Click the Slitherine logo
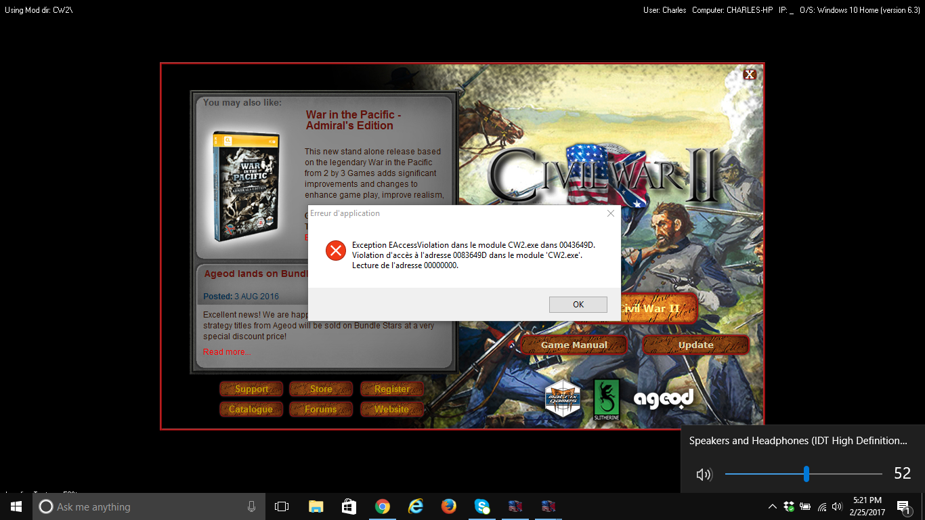 point(607,399)
